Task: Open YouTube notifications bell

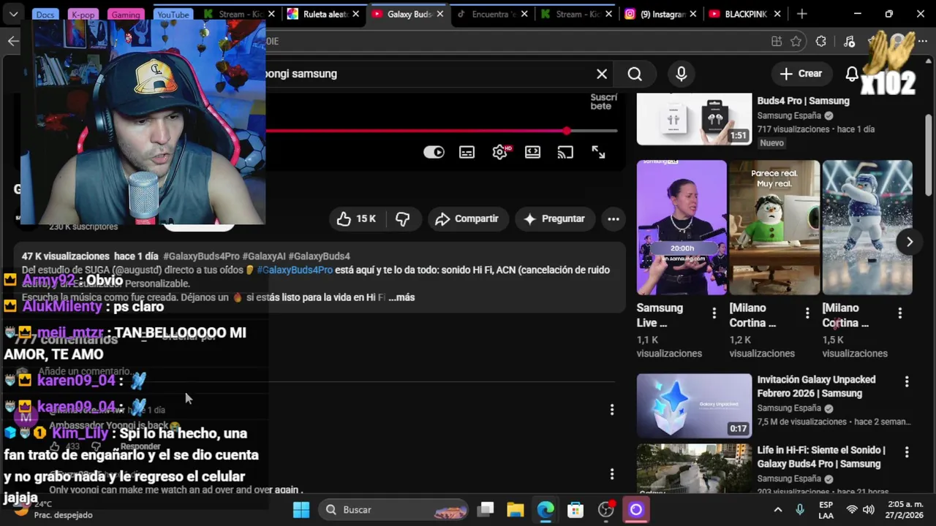Action: pos(852,74)
